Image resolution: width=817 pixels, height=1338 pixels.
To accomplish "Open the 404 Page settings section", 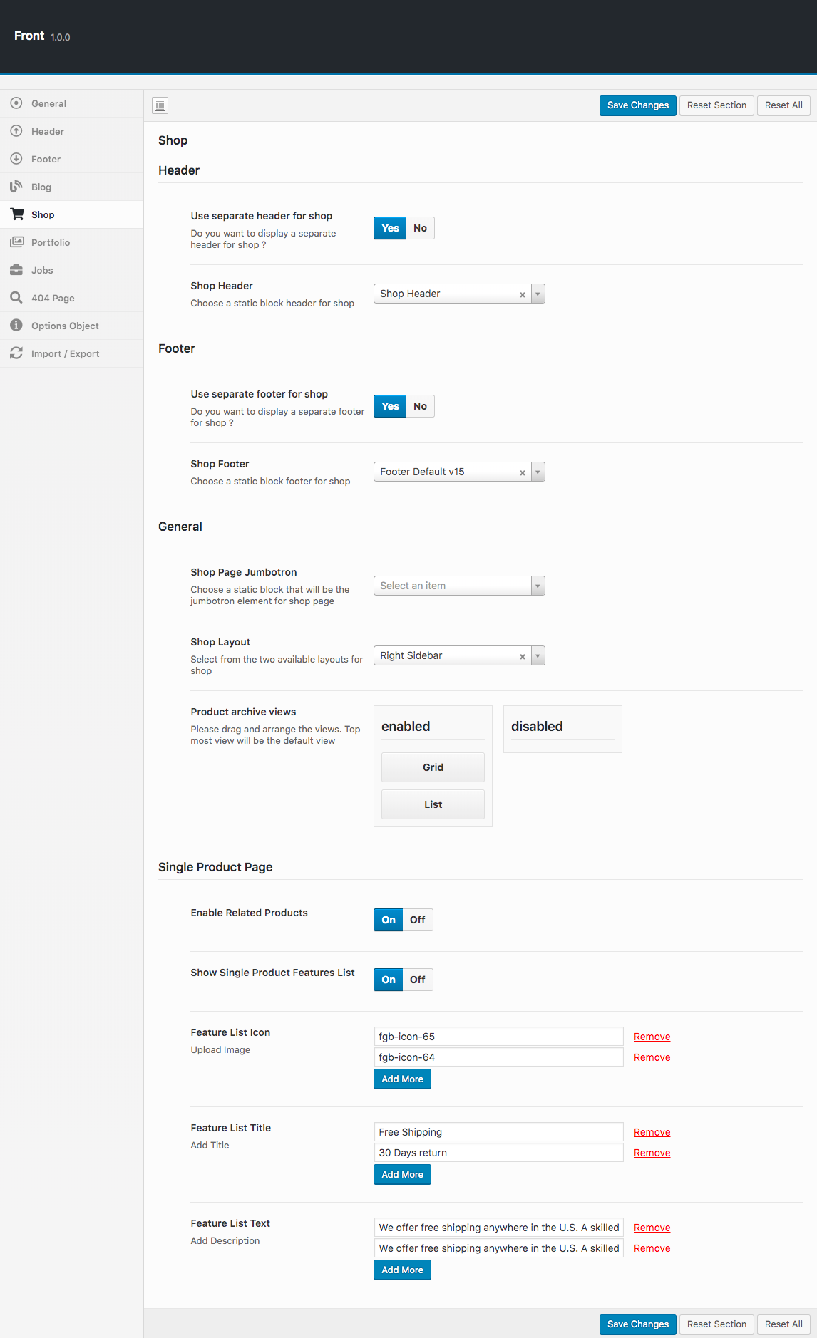I will (x=71, y=298).
